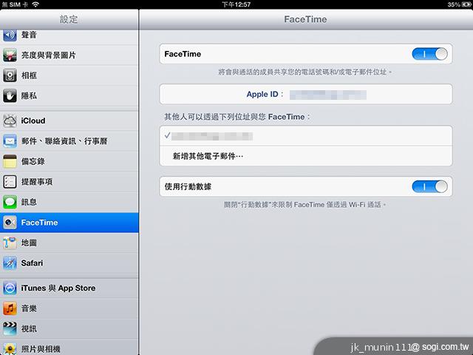Tap 新增其他電子郵件 to add another email

pos(306,156)
